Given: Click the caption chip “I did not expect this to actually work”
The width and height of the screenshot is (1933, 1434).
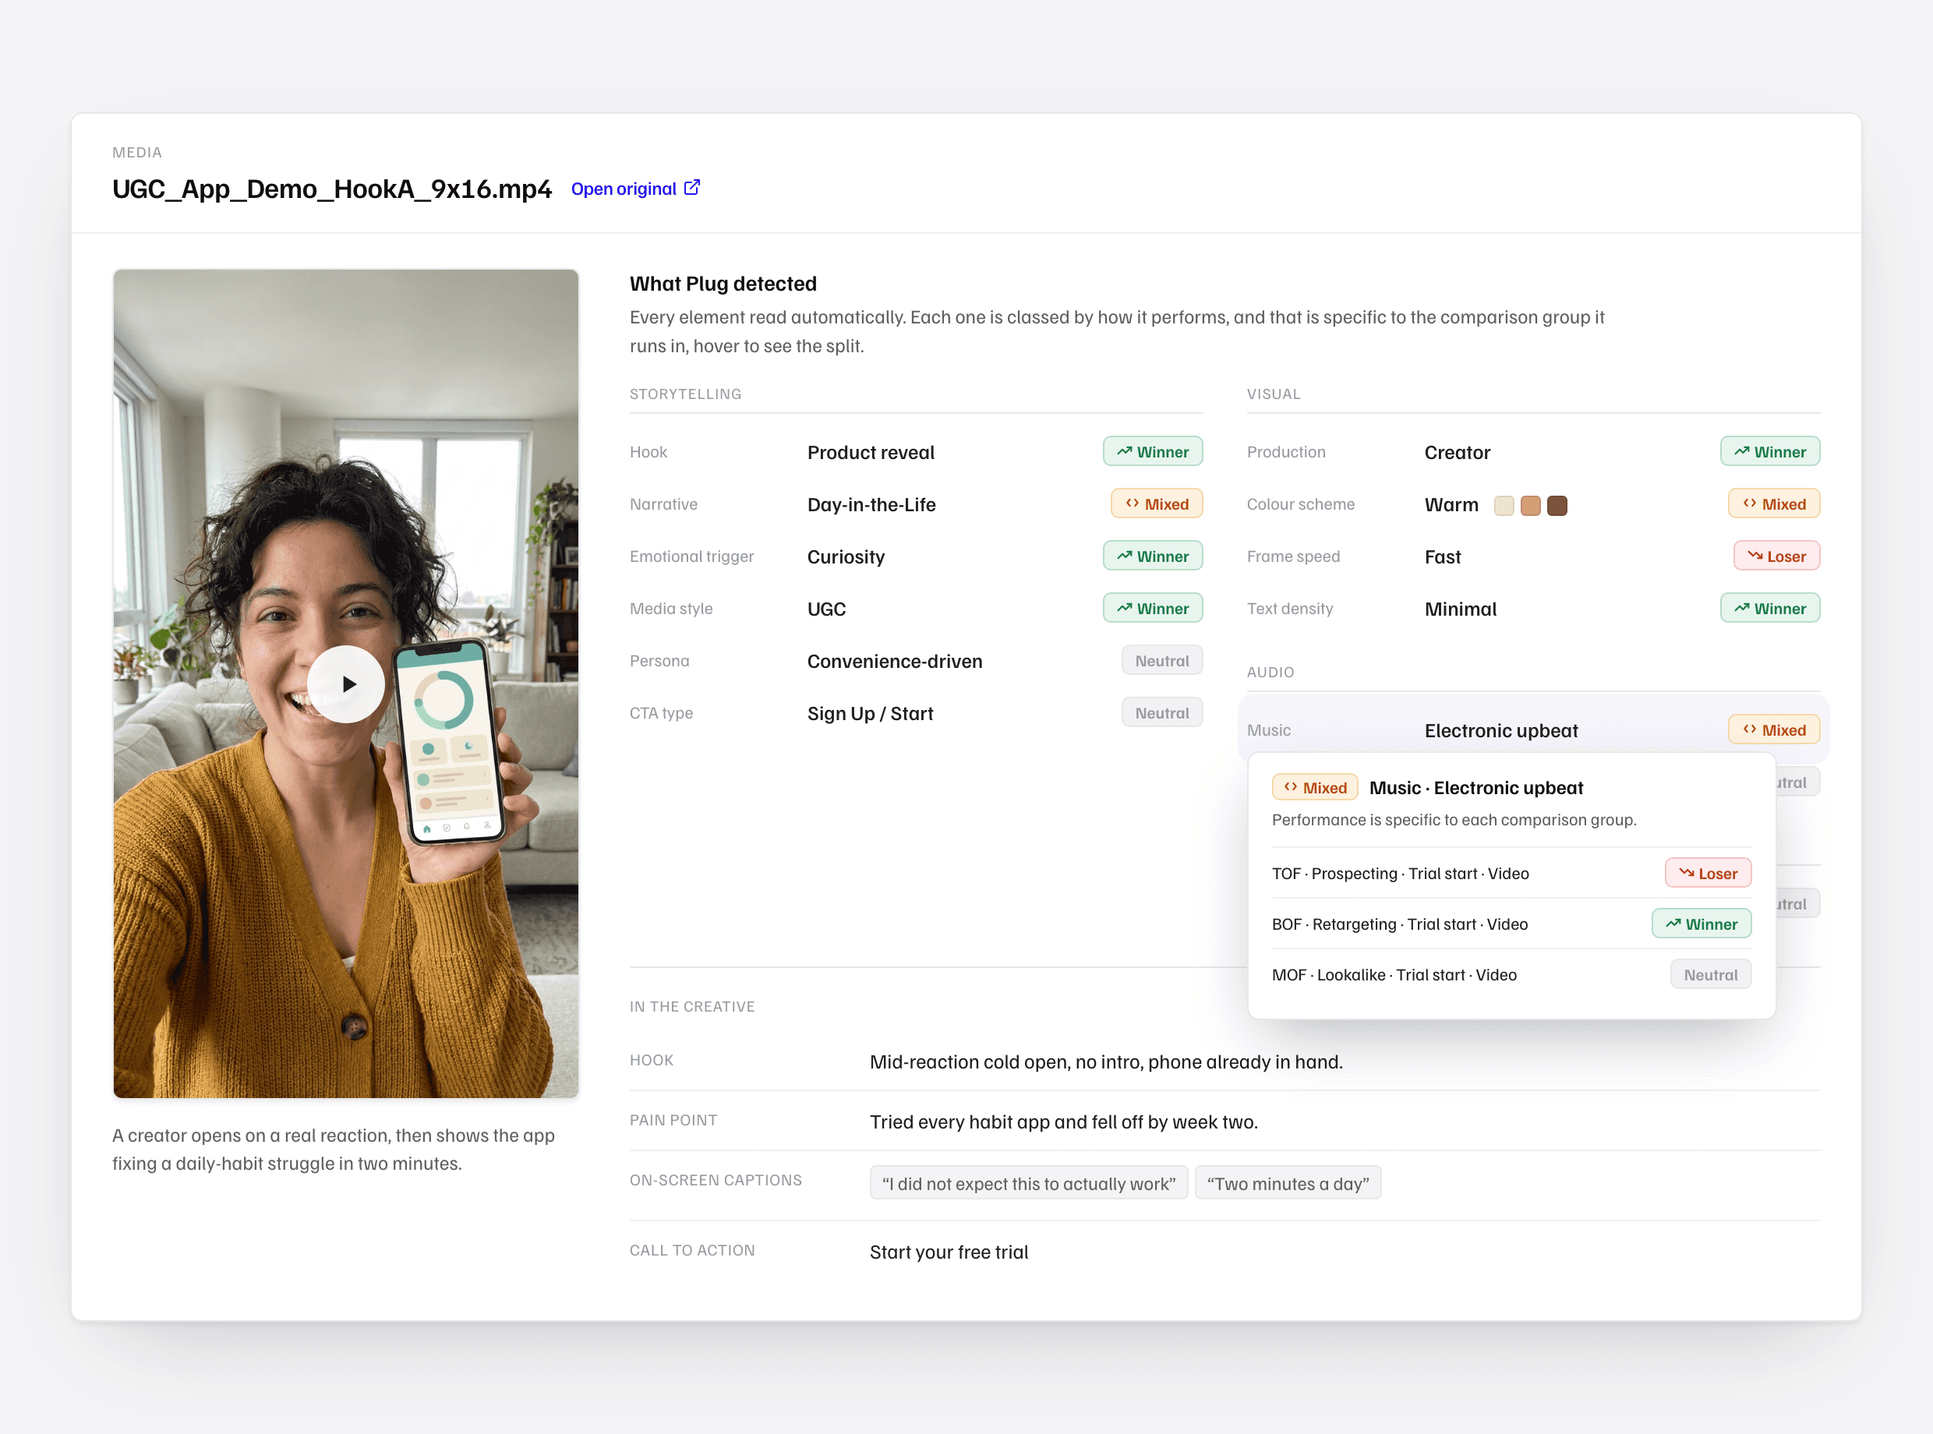Looking at the screenshot, I should click(x=1029, y=1183).
